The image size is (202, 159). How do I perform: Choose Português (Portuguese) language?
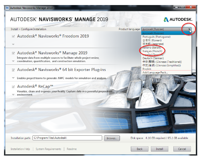166,37
